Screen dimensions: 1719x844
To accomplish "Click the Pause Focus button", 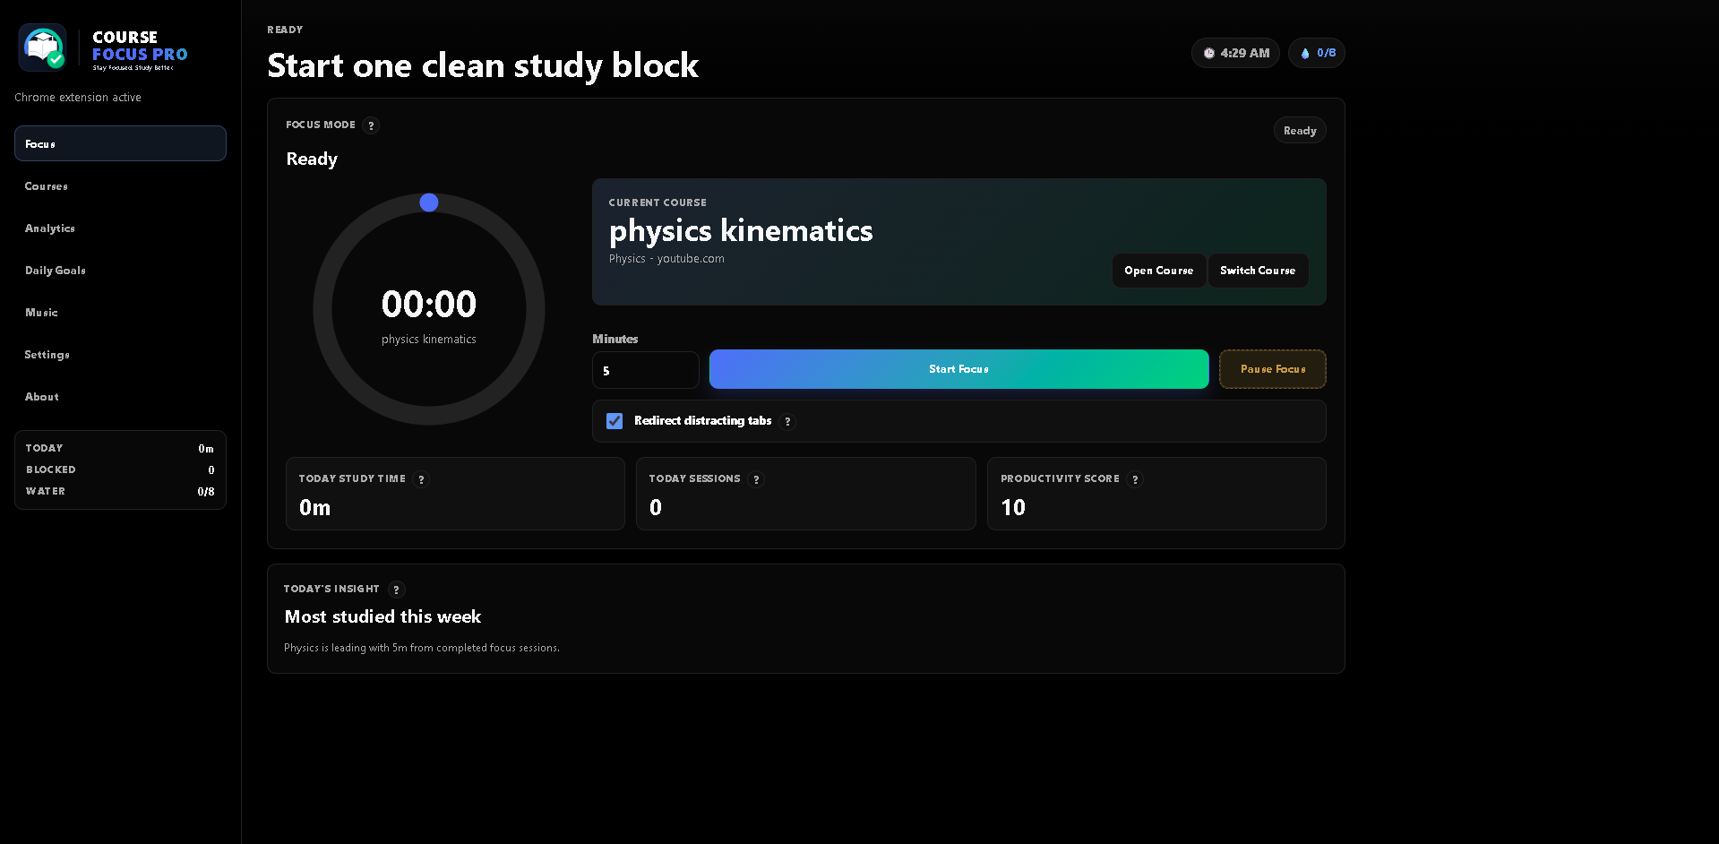I will click(x=1273, y=369).
